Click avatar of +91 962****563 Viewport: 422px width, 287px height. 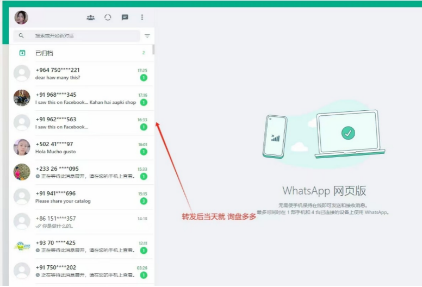[x=22, y=123]
